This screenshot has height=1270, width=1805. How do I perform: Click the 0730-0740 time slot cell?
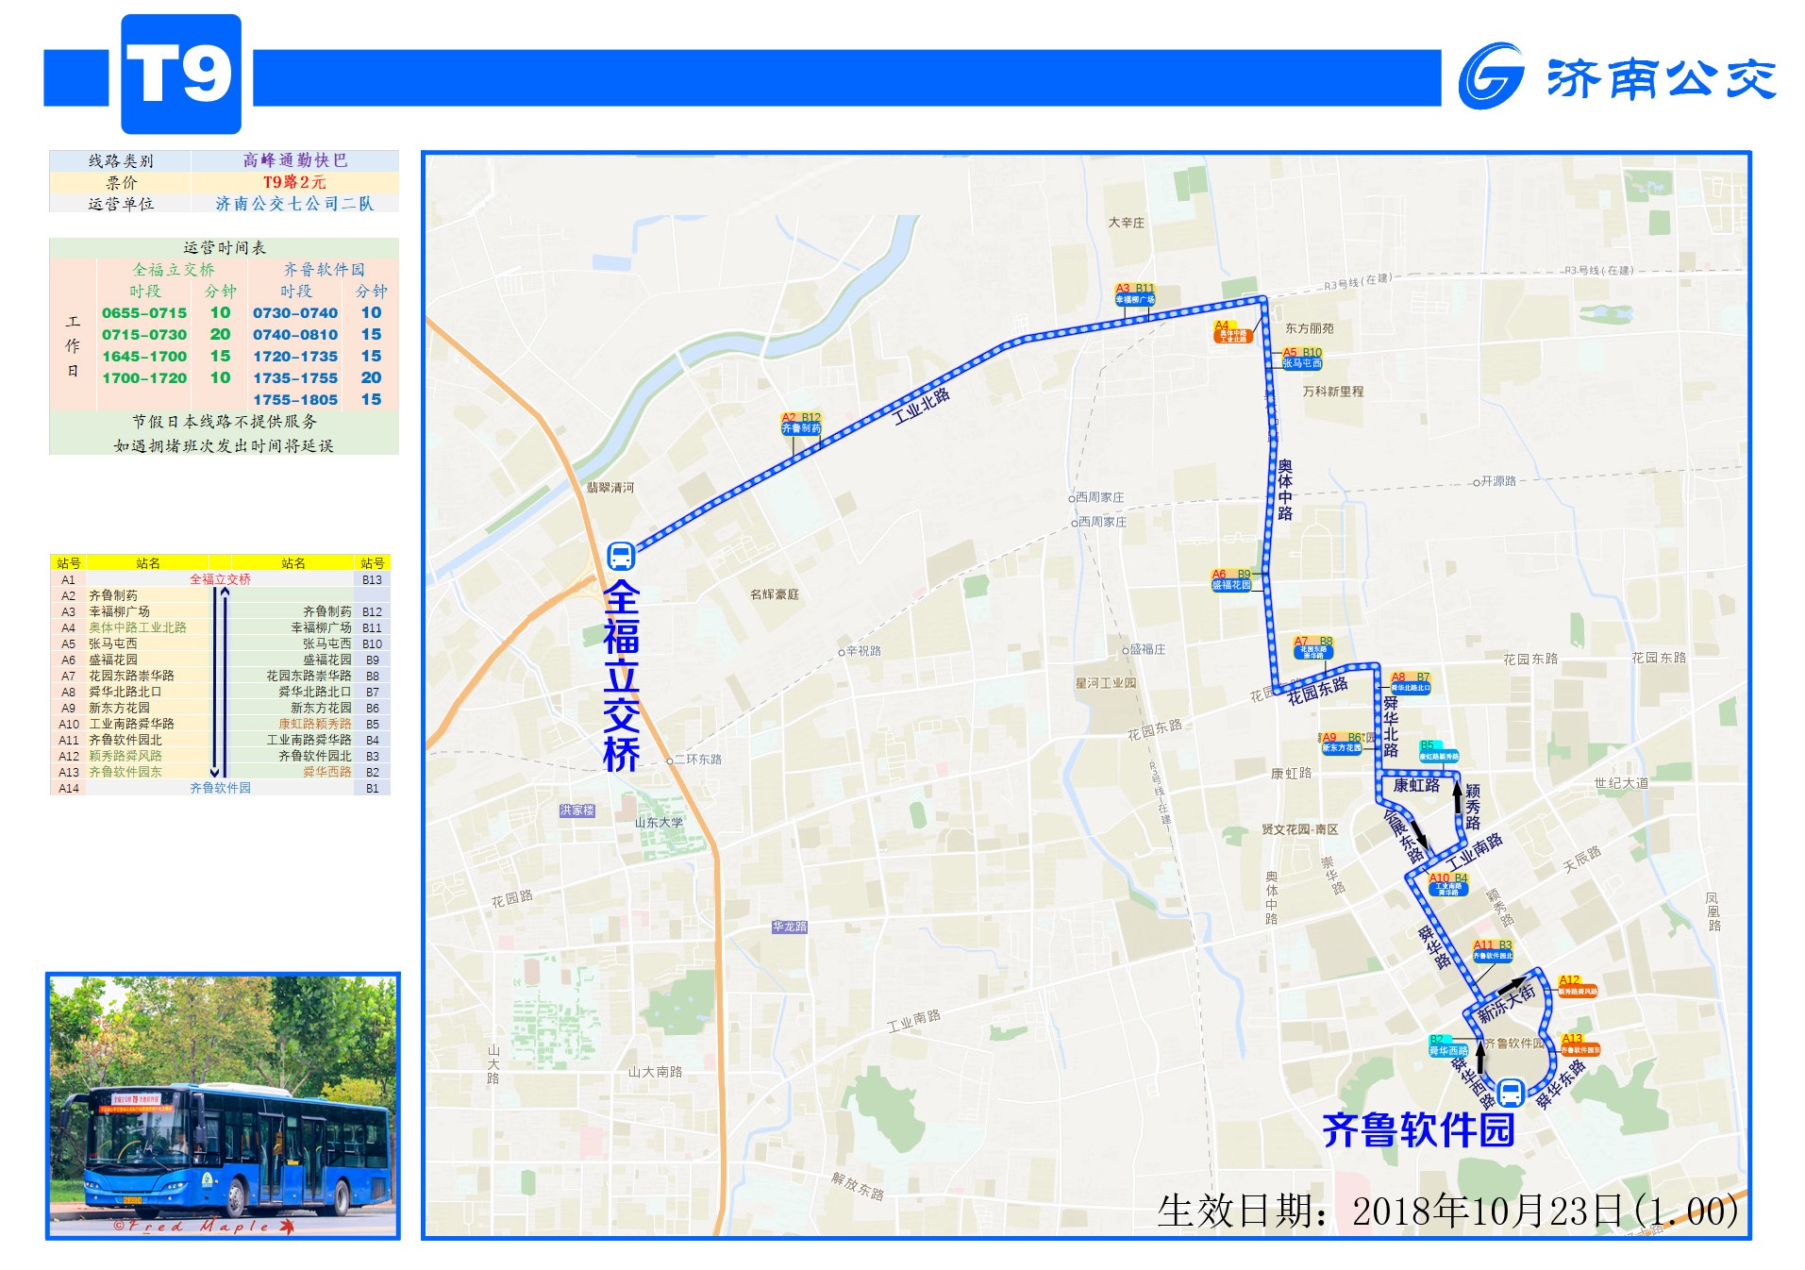[x=295, y=312]
